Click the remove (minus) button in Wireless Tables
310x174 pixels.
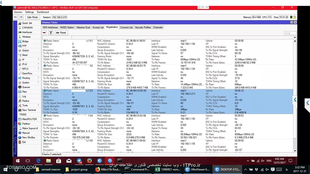[44, 33]
